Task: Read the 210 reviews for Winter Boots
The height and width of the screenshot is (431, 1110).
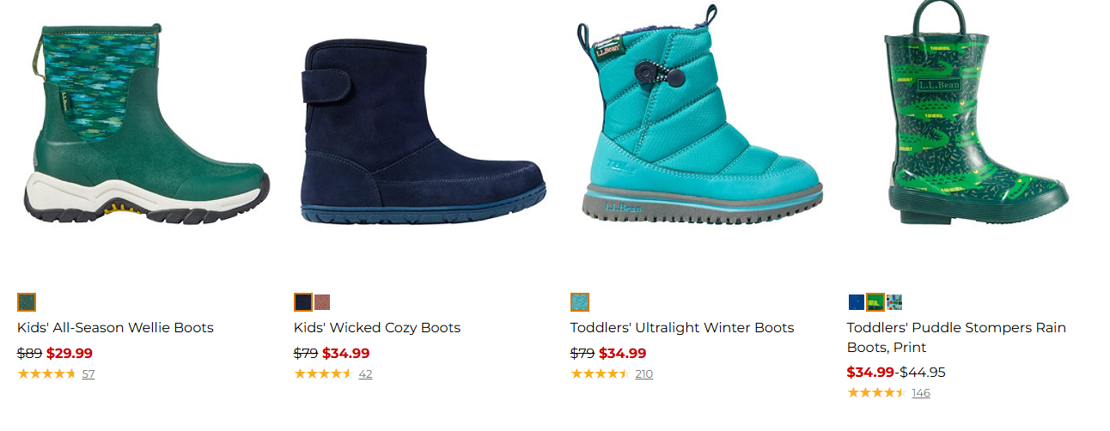Action: coord(643,374)
